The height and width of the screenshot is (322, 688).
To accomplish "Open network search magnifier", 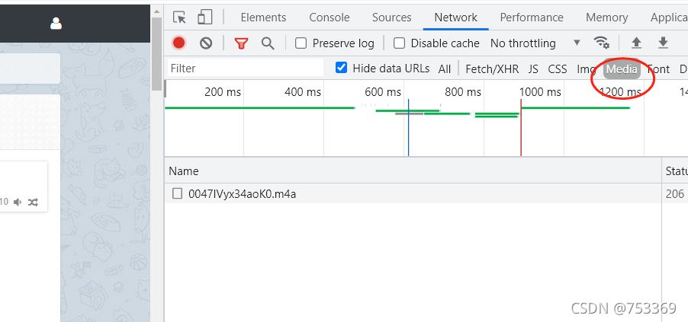I will [x=268, y=43].
